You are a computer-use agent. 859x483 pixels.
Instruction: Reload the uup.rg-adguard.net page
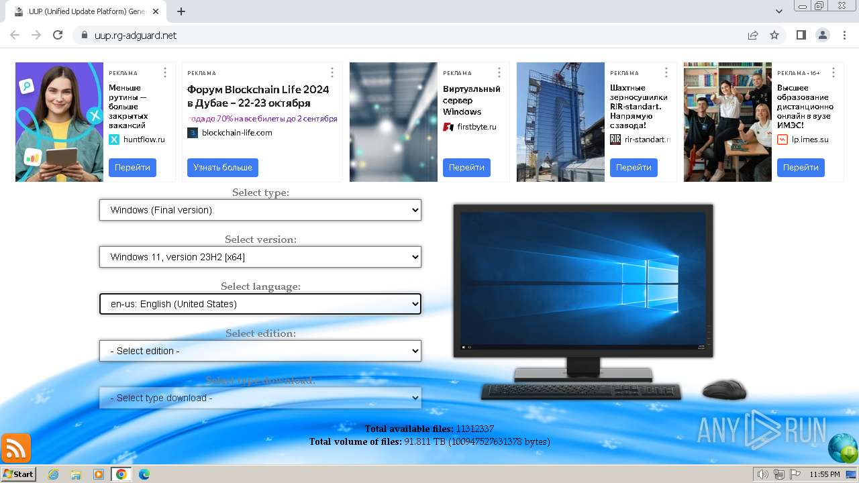pyautogui.click(x=58, y=35)
